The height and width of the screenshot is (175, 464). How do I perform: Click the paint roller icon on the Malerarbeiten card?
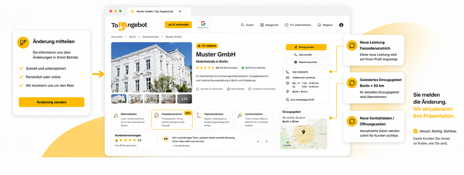116,115
